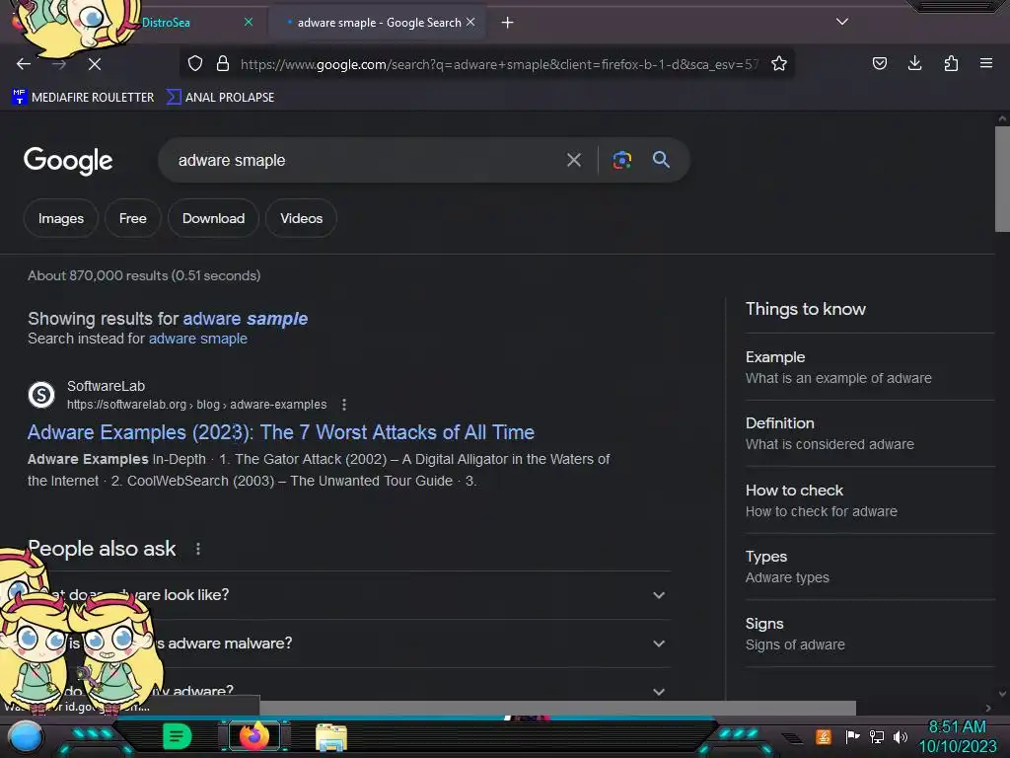Screen dimensions: 1010x758
Task: Open Adware Examples (2023) result
Action: [281, 432]
